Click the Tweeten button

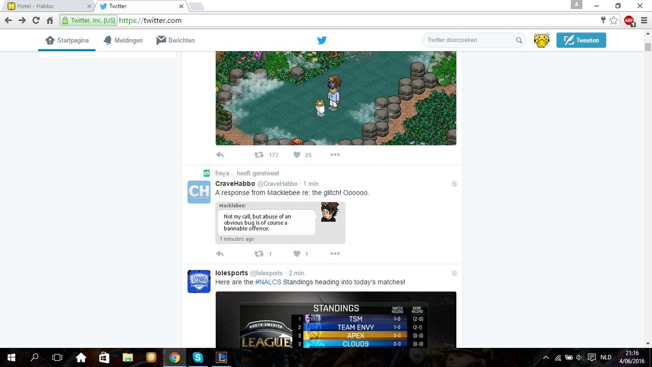[x=581, y=40]
